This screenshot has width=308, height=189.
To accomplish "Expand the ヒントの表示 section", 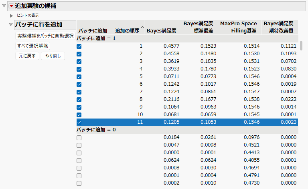I will [x=11, y=16].
